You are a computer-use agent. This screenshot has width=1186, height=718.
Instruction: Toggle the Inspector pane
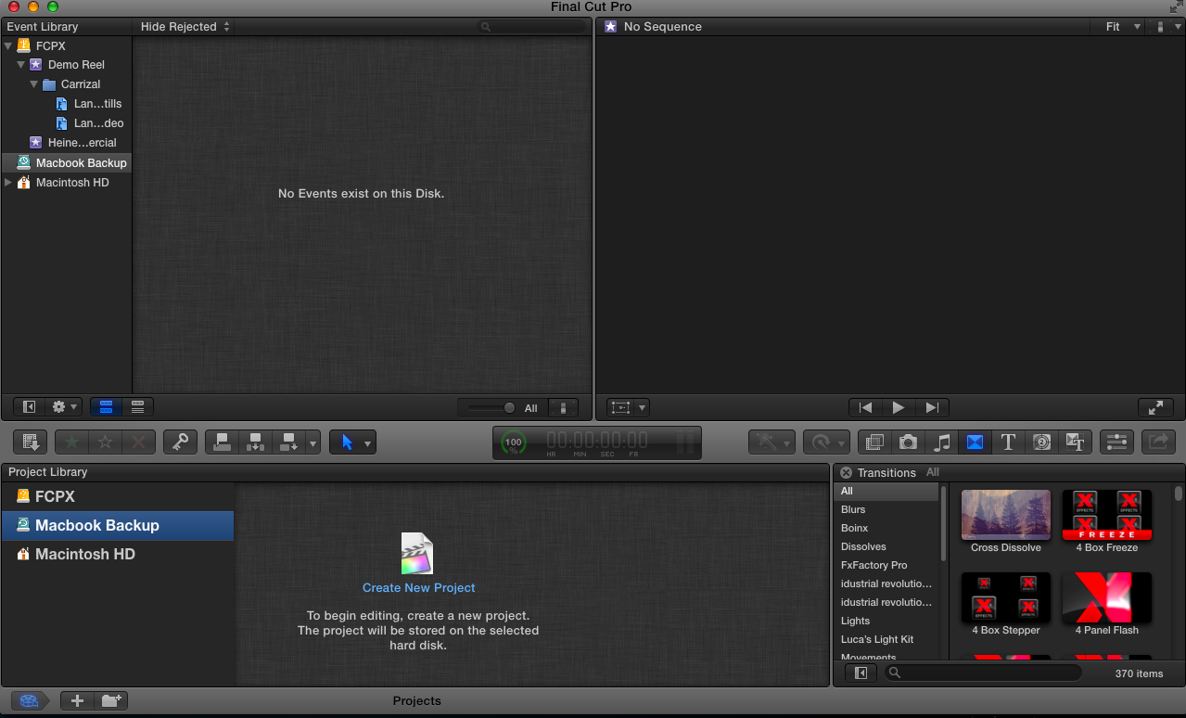1117,442
